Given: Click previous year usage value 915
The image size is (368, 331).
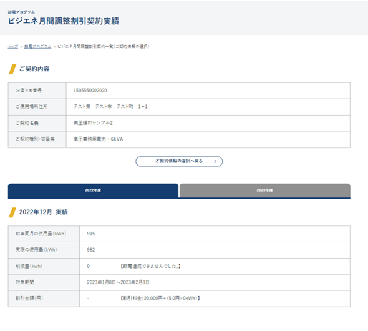Looking at the screenshot, I should coord(91,234).
